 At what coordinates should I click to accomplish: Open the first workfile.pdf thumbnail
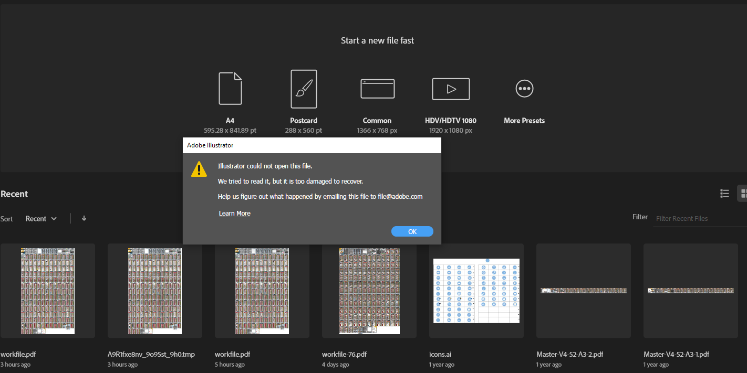point(48,291)
